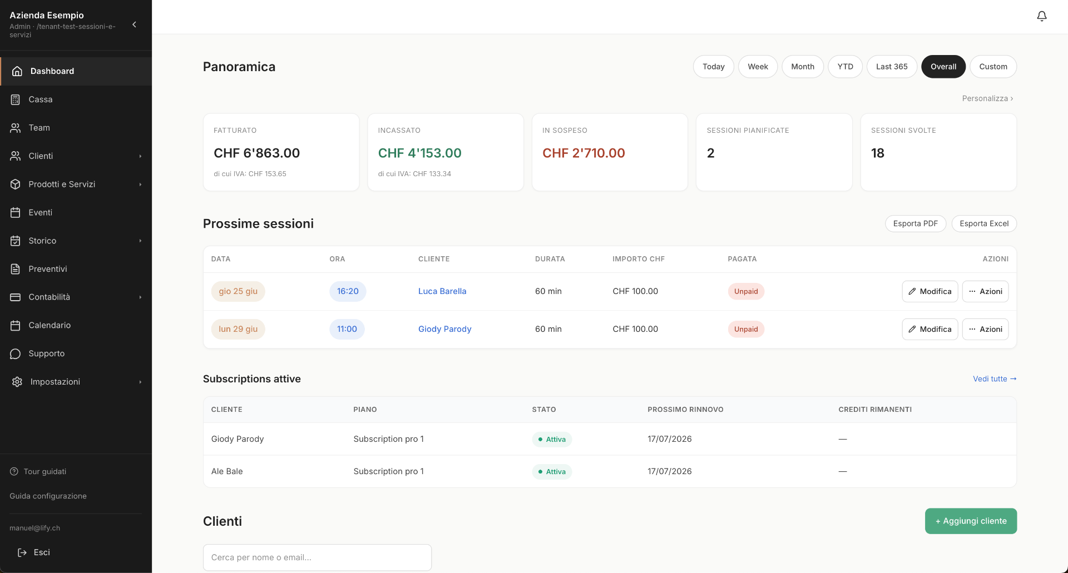Click the Team people icon
The width and height of the screenshot is (1068, 573).
pos(16,128)
